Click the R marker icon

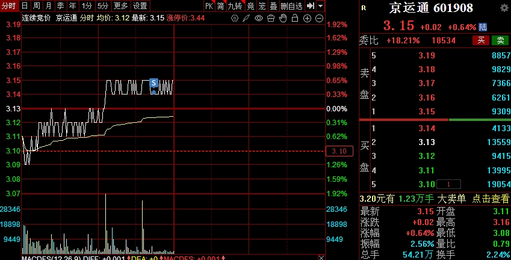pos(364,8)
